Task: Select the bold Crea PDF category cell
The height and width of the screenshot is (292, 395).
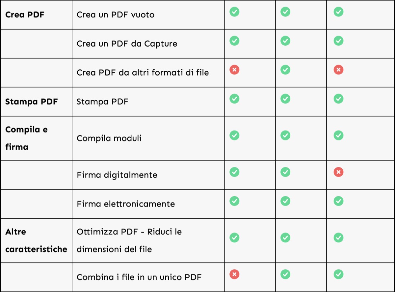Action: point(25,15)
